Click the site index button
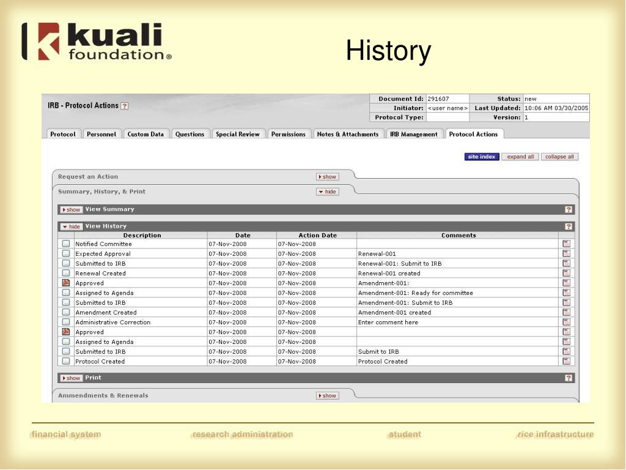 (482, 157)
